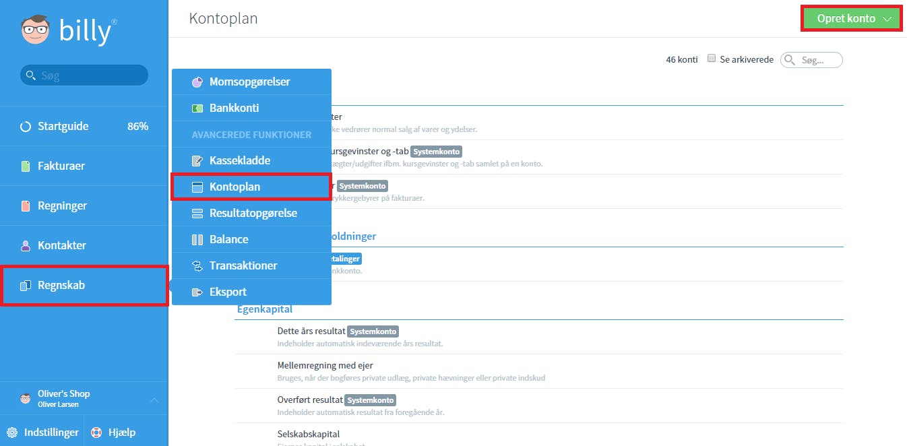The image size is (907, 446).
Task: Click the Resultatopgørelse icon in submenu
Action: tap(197, 214)
